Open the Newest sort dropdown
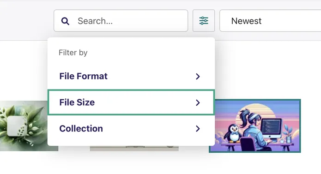Viewport: 321px width, 174px height. pyautogui.click(x=270, y=21)
